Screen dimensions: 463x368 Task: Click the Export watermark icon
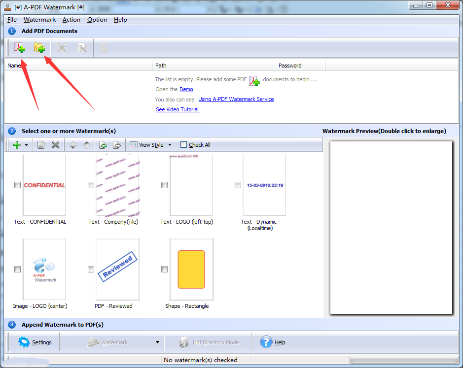coord(117,145)
